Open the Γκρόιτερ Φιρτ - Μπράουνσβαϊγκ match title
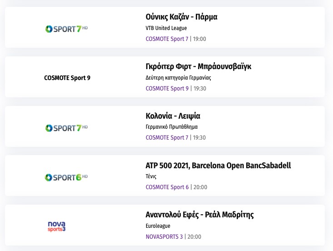Image resolution: width=333 pixels, height=251 pixels. (199, 66)
